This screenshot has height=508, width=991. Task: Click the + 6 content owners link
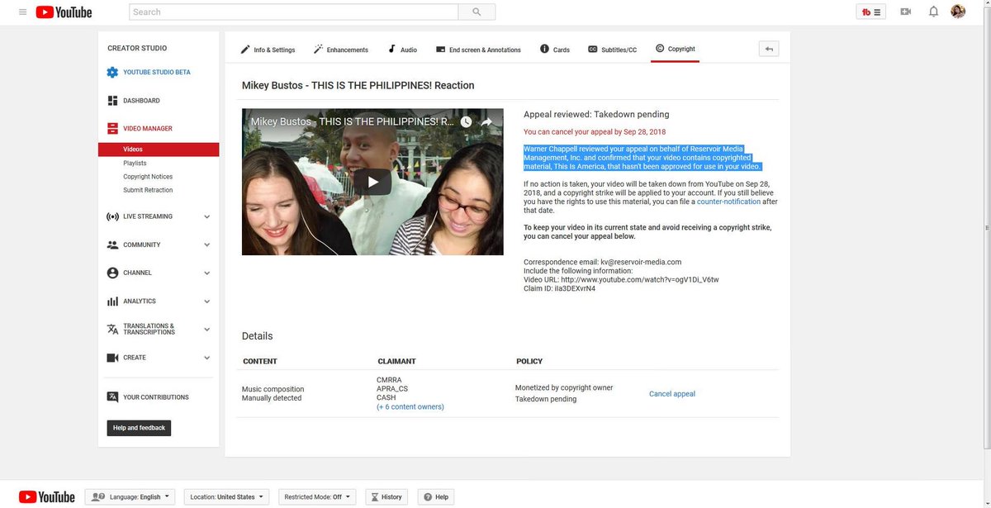point(410,406)
